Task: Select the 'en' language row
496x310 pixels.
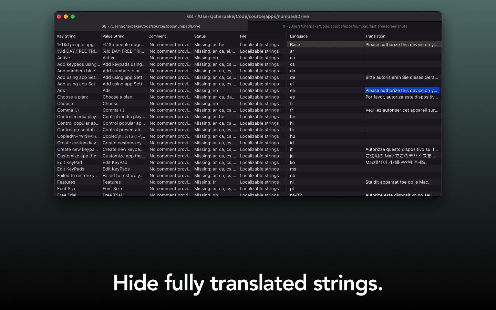Action: point(364,90)
